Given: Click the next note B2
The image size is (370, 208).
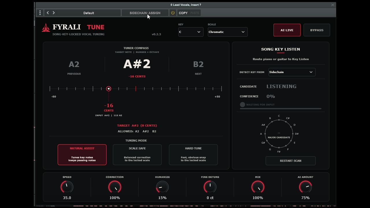Looking at the screenshot, I should click(x=198, y=64).
